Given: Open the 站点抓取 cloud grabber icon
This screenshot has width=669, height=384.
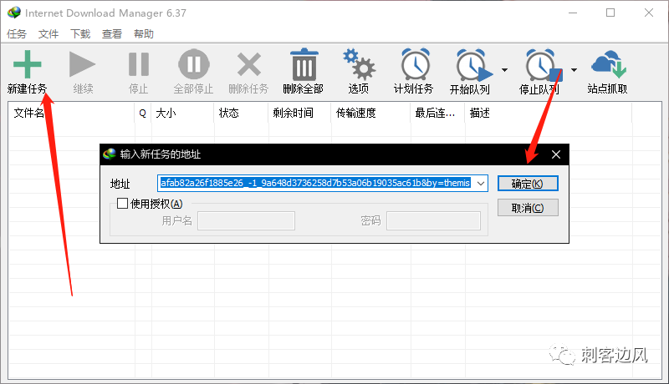Looking at the screenshot, I should pos(609,63).
